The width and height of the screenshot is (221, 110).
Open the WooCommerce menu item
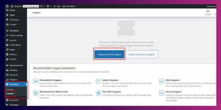click(16, 65)
